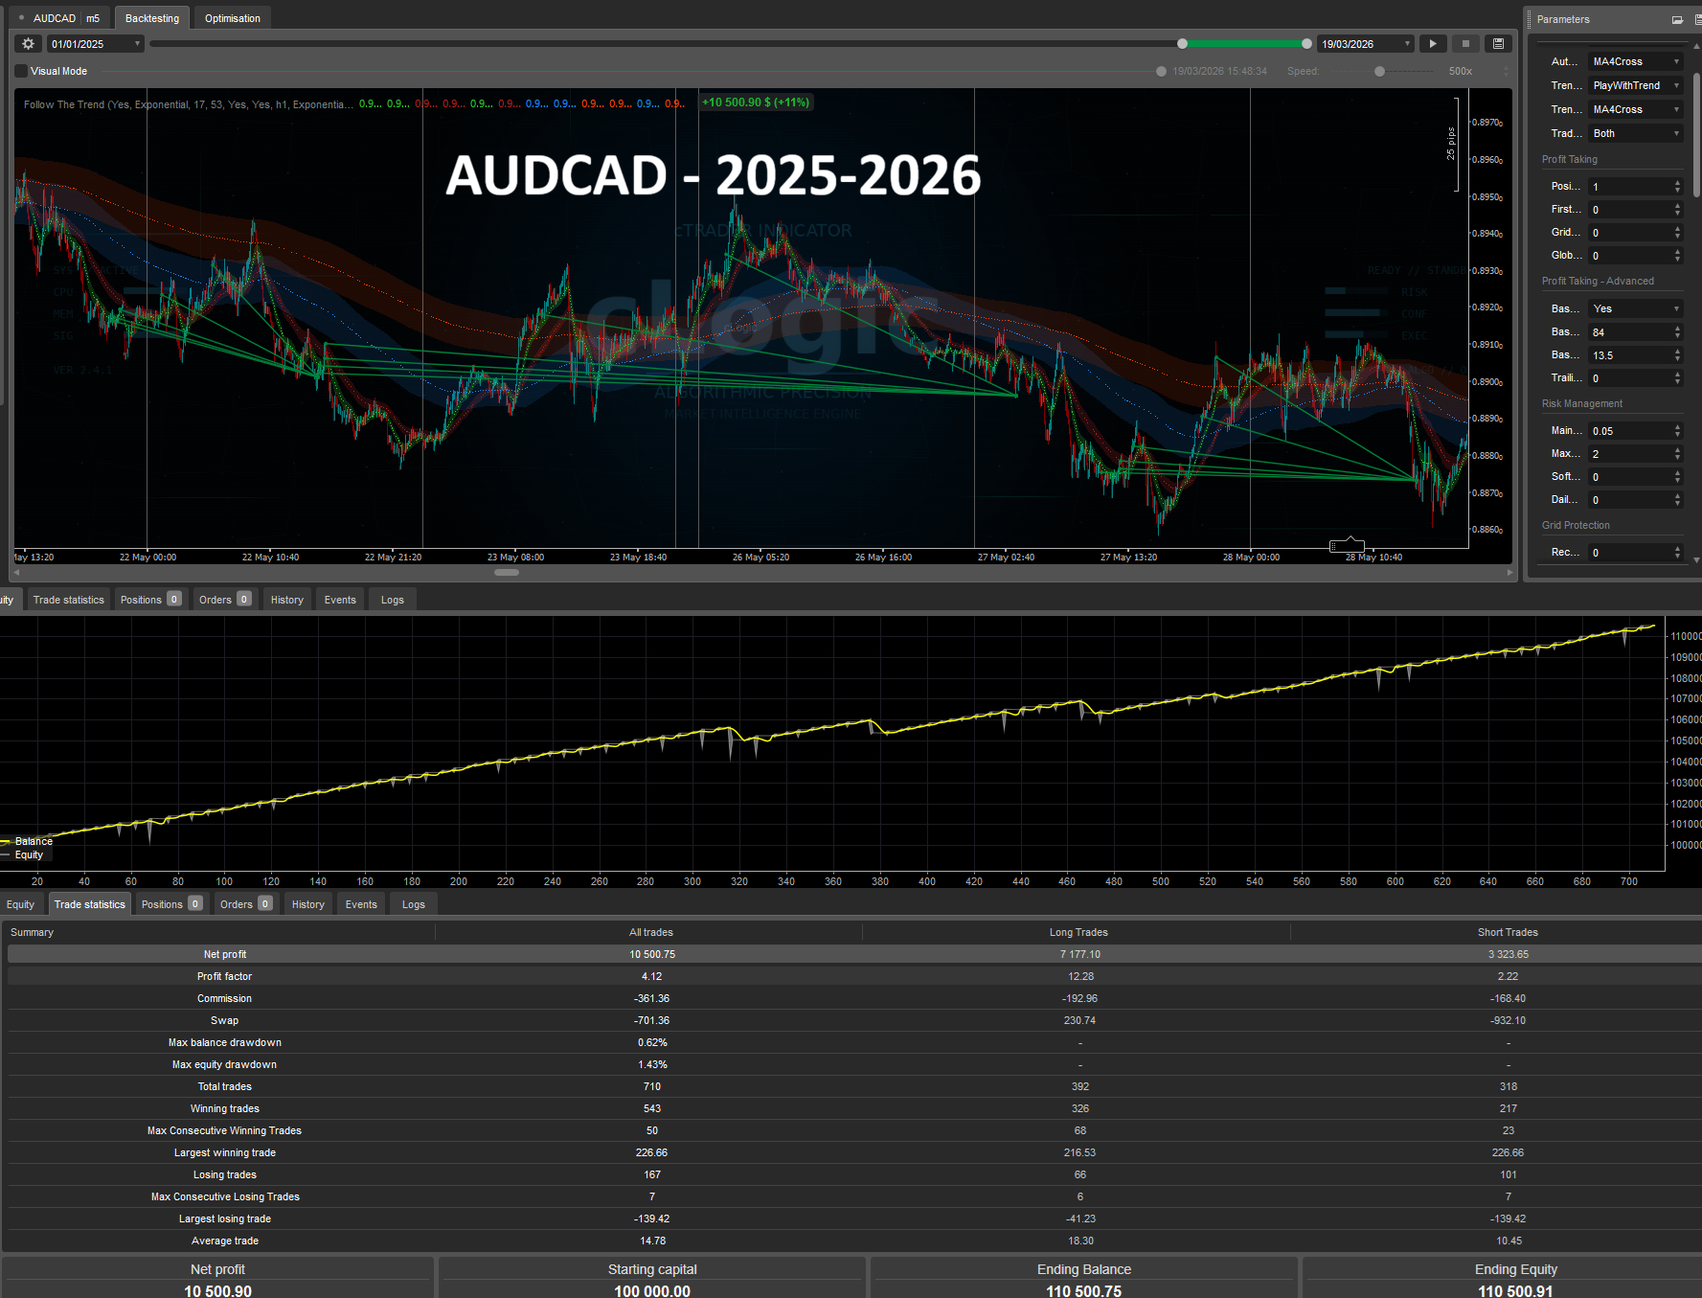1702x1298 pixels.
Task: Toggle Basket profit taking from Yes to No
Action: [1635, 308]
